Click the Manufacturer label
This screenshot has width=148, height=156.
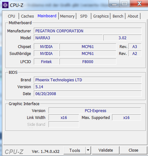coord(19,31)
